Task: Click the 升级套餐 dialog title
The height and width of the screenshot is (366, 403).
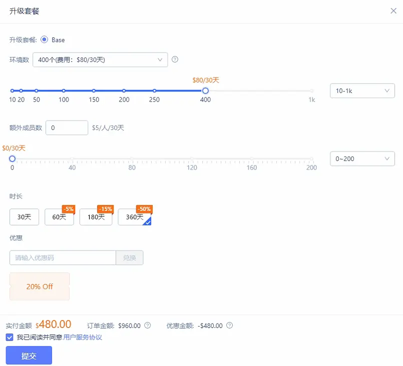Action: 24,11
